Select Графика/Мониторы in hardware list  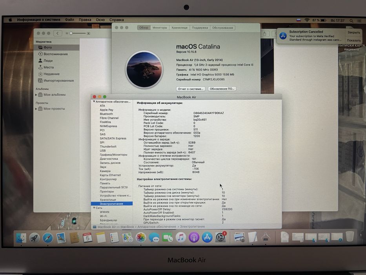(113, 154)
